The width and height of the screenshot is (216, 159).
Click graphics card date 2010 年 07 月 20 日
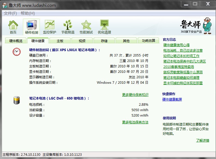[133, 72]
